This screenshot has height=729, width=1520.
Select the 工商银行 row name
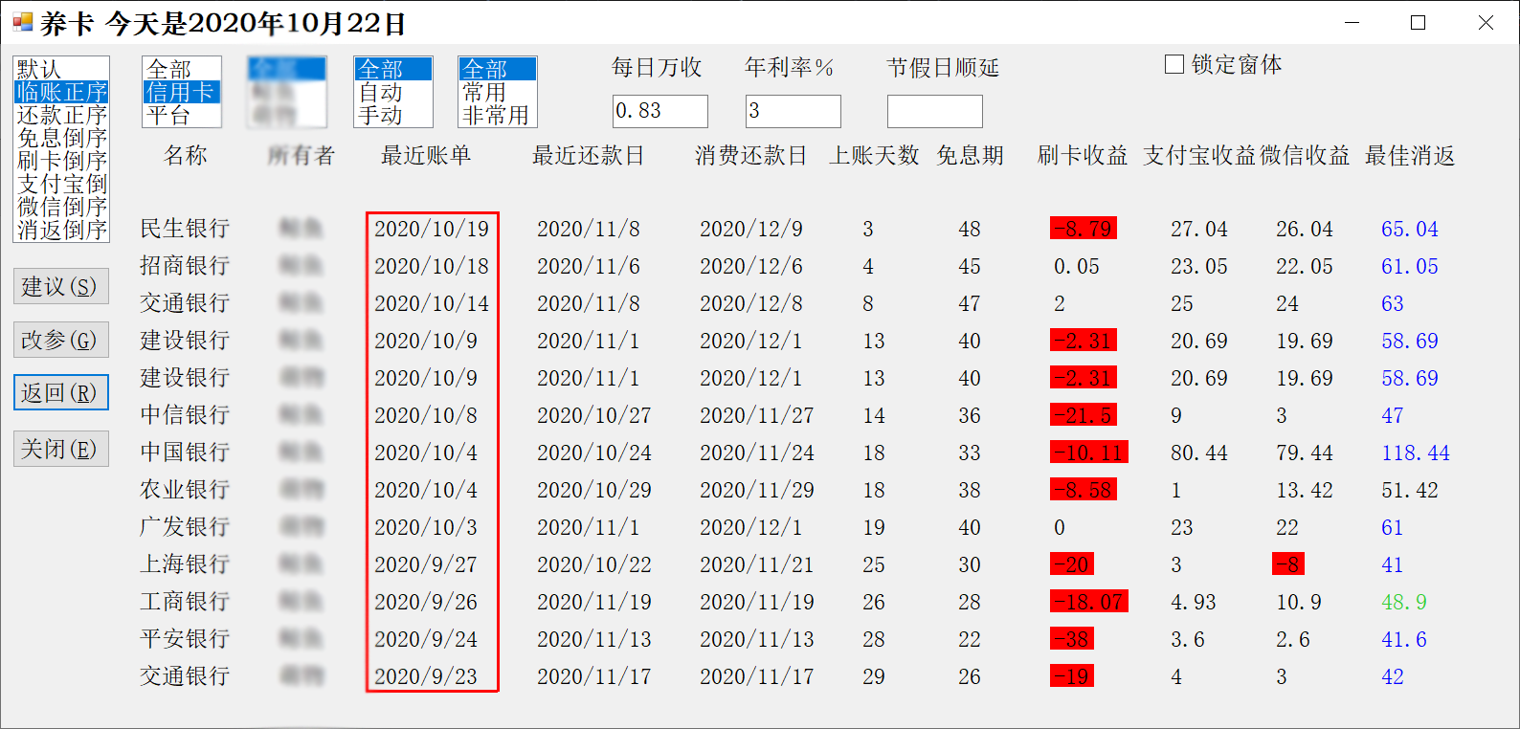point(185,602)
